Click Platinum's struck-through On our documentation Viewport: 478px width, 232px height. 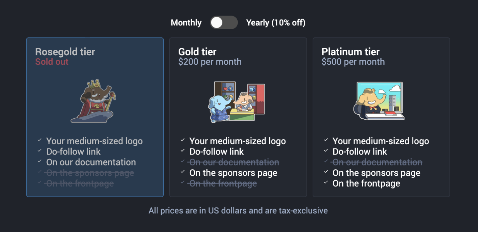(377, 162)
